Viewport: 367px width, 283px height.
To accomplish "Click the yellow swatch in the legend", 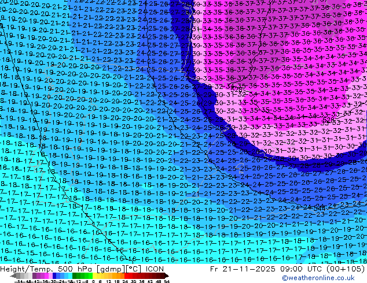I will 94,275.
